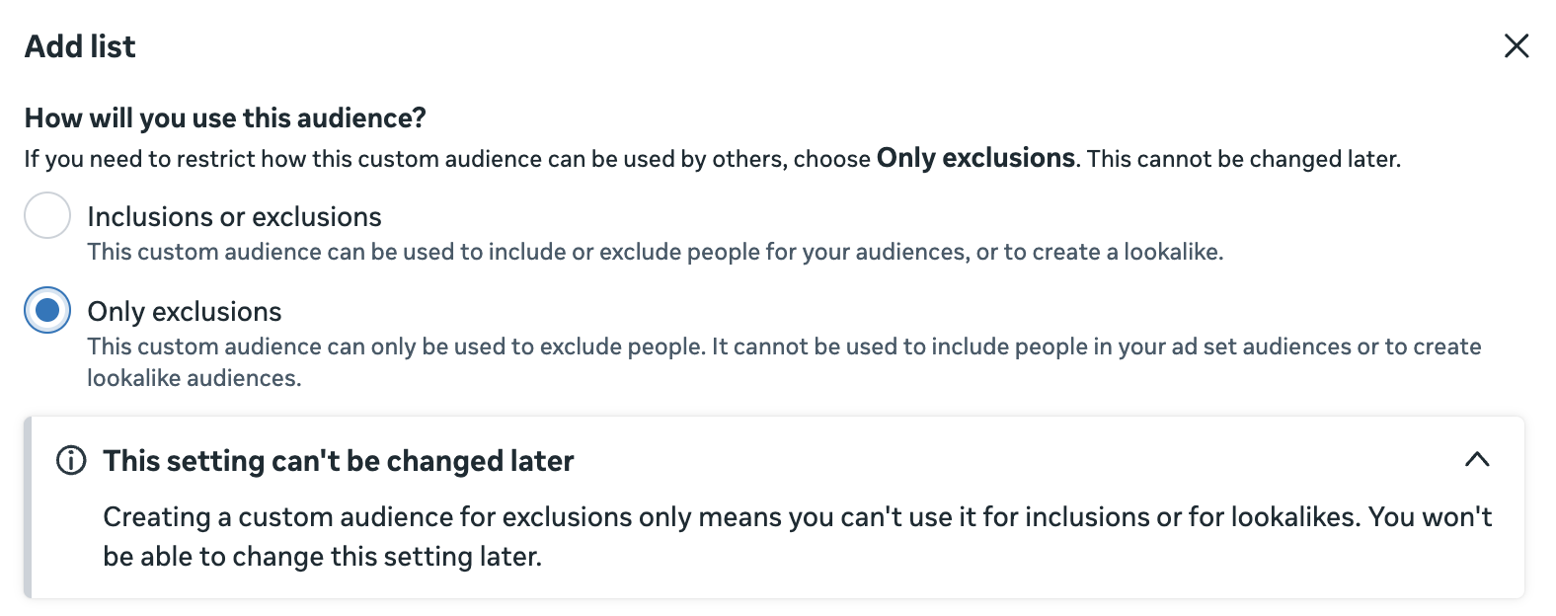Click "This setting can't be changed later" heading

338,460
